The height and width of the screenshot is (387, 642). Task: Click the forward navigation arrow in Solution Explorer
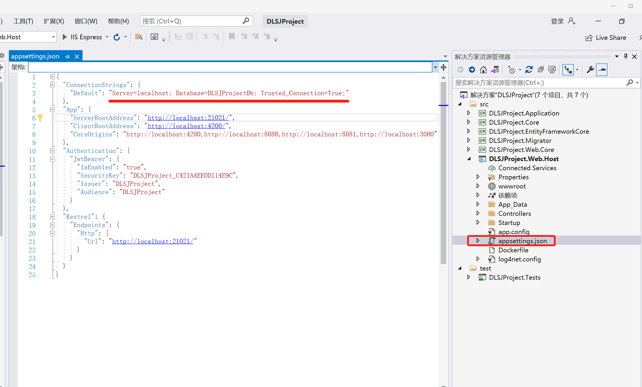pyautogui.click(x=472, y=69)
